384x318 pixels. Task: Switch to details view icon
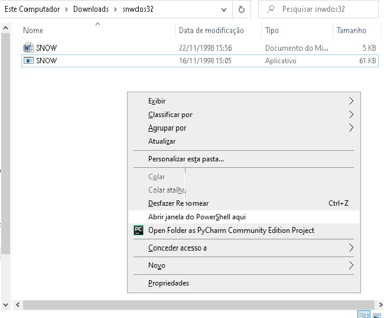coord(364,314)
